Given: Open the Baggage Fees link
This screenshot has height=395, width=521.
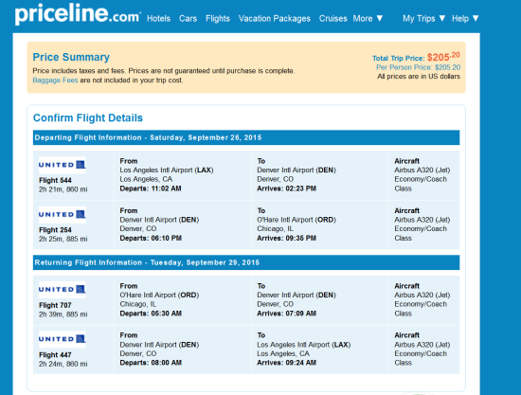Looking at the screenshot, I should pos(55,81).
